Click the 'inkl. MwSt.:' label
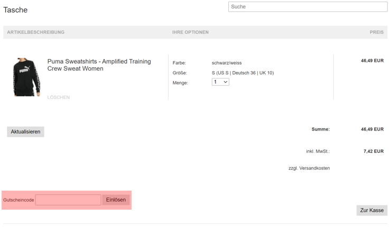 click(318, 151)
